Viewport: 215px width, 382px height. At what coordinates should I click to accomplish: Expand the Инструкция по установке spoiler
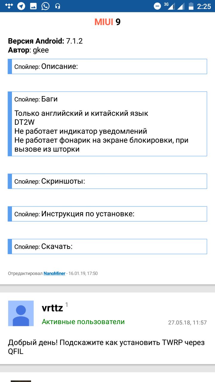(x=107, y=214)
